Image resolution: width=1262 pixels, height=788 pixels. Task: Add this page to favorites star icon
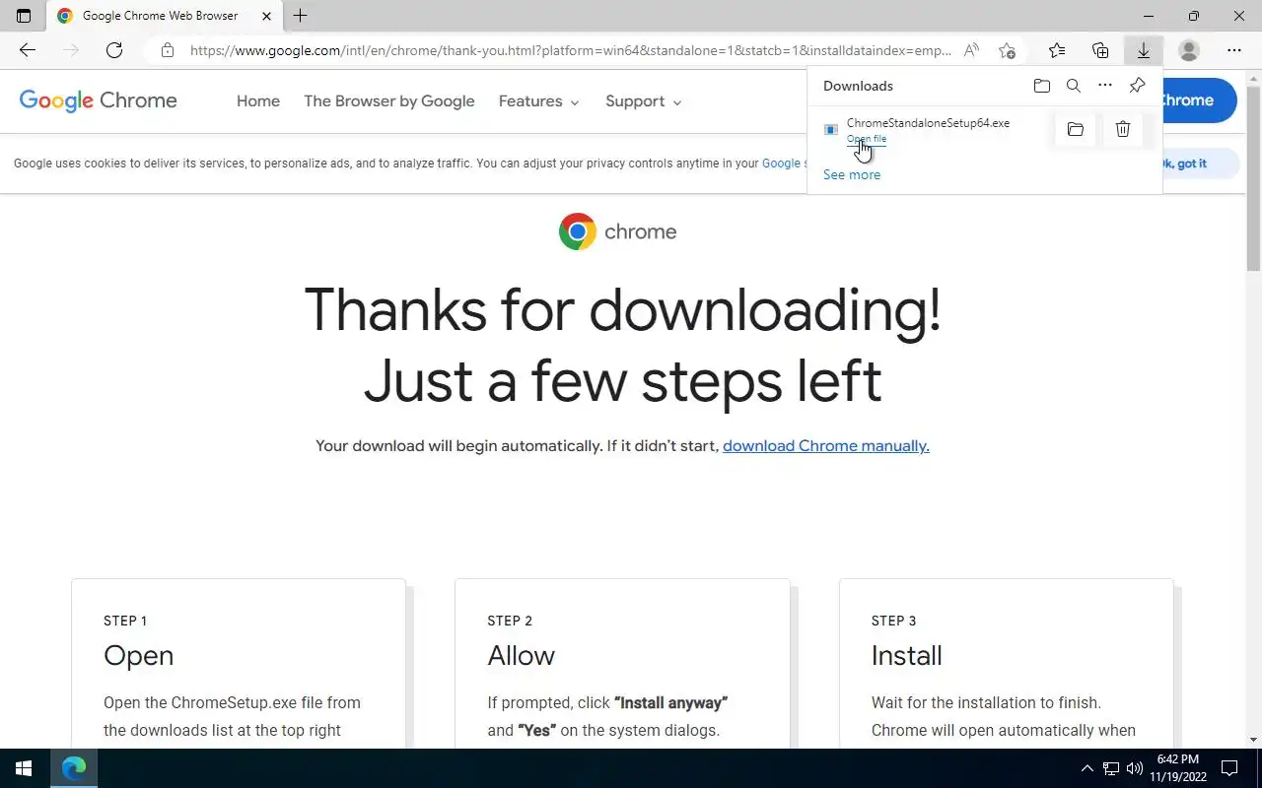[x=1007, y=50]
